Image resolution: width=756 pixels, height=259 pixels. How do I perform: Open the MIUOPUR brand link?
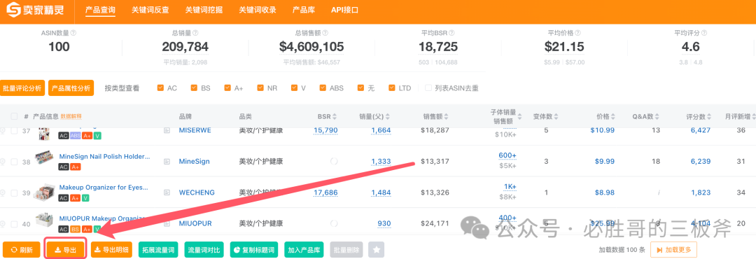[195, 223]
